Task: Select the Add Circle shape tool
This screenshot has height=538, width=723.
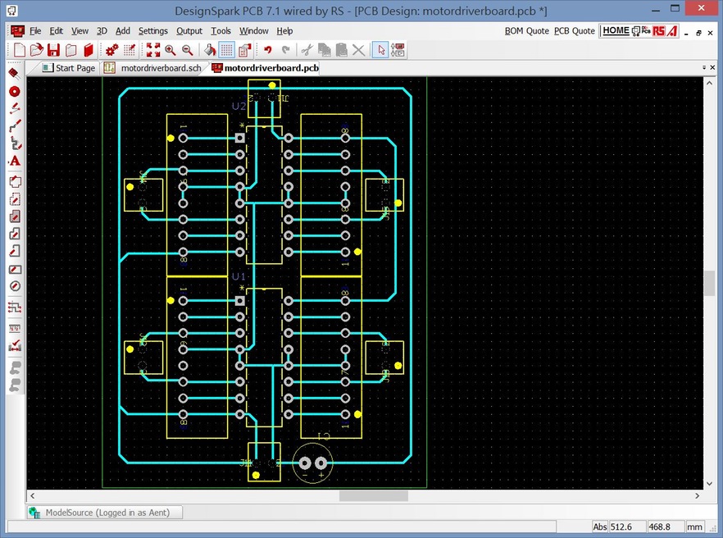Action: [x=14, y=286]
